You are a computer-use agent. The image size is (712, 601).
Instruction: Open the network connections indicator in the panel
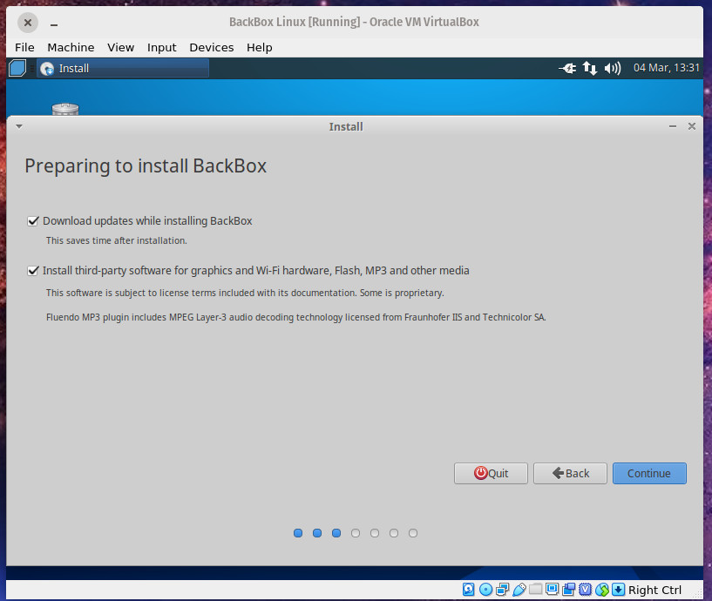(590, 68)
